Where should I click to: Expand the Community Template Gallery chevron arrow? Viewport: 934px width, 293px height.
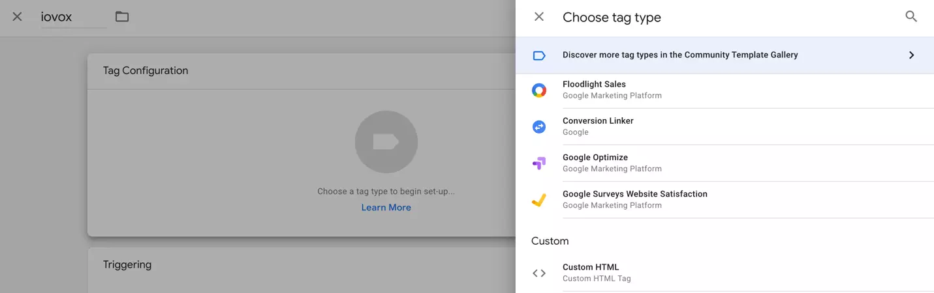coord(911,55)
